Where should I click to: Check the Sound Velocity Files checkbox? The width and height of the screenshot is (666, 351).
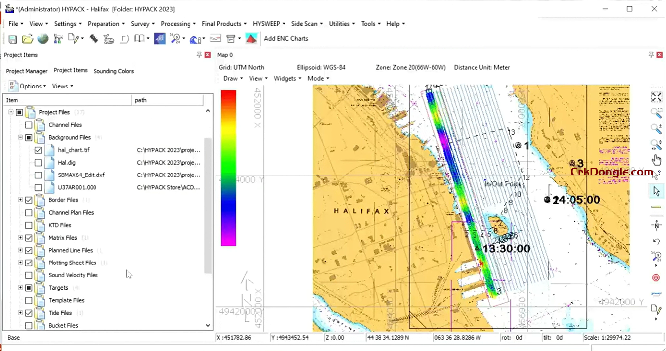click(x=29, y=275)
